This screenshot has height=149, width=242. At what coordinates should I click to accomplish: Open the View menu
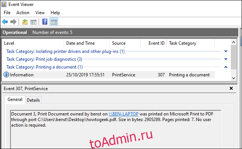click(40, 13)
